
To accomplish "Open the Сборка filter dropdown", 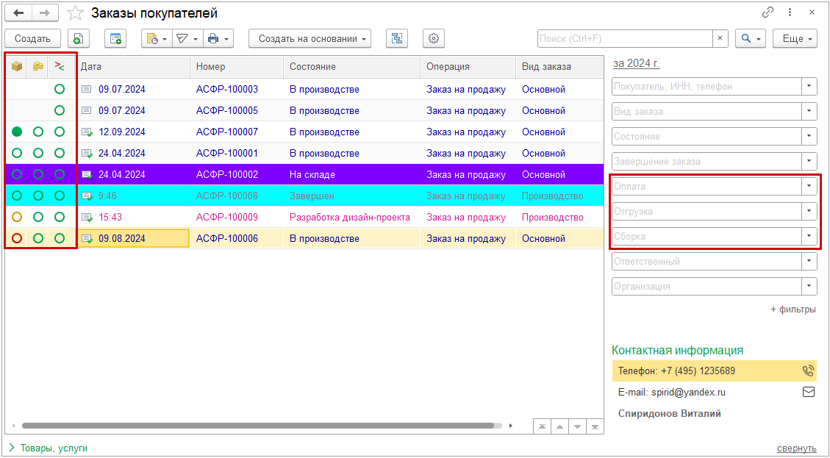I will click(x=809, y=236).
